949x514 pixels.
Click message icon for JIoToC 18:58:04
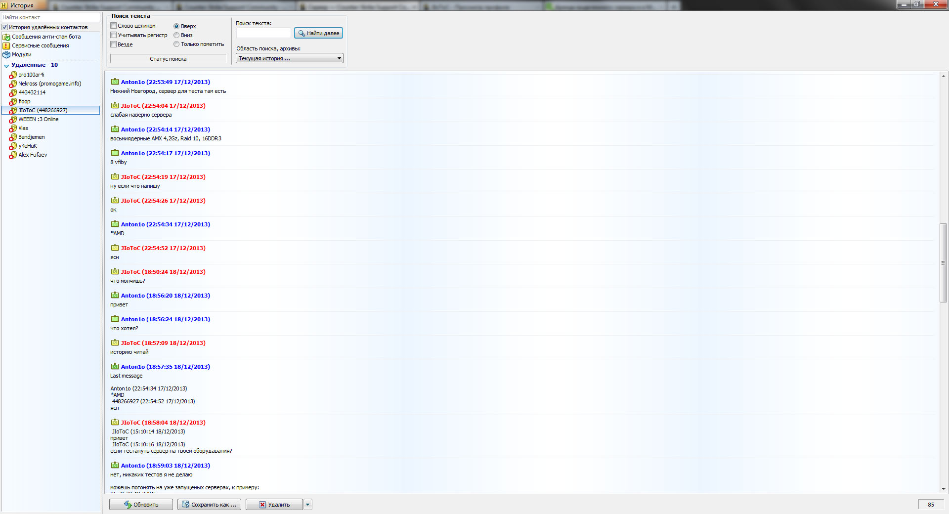coord(115,422)
